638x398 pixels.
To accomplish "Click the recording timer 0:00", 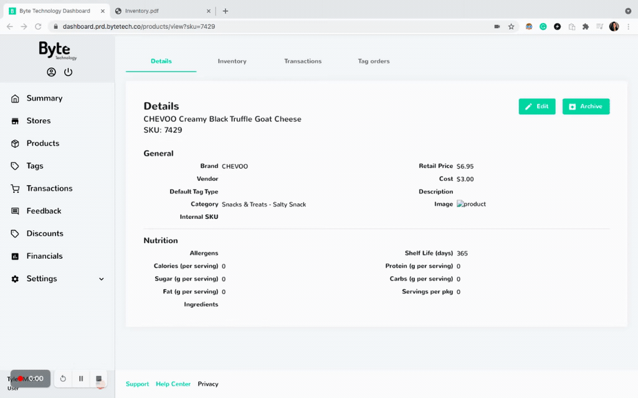I will [31, 379].
